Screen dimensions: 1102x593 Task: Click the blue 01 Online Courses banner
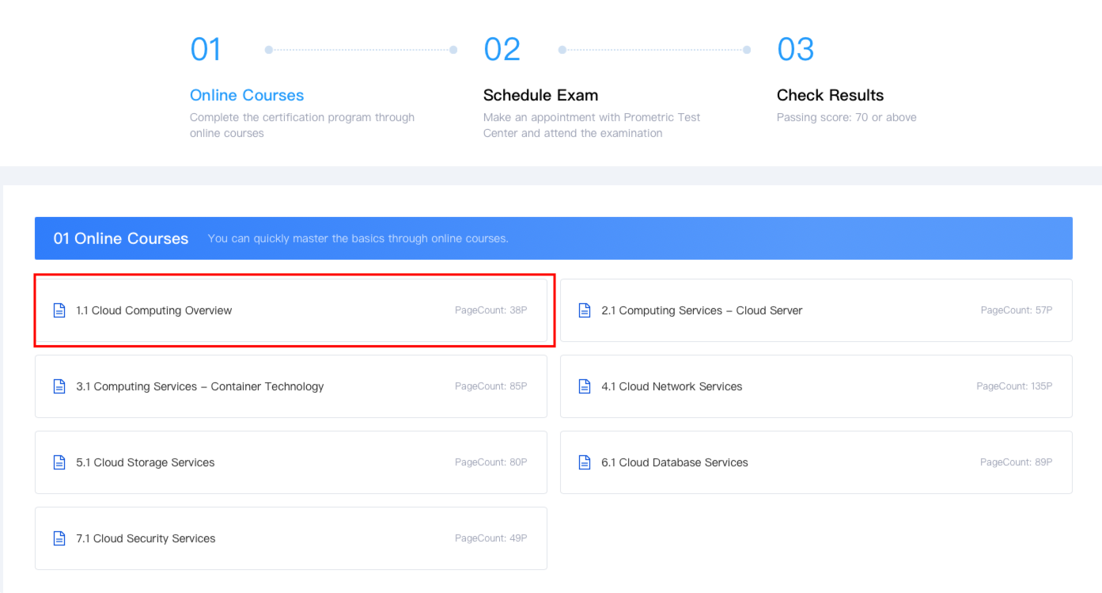553,238
